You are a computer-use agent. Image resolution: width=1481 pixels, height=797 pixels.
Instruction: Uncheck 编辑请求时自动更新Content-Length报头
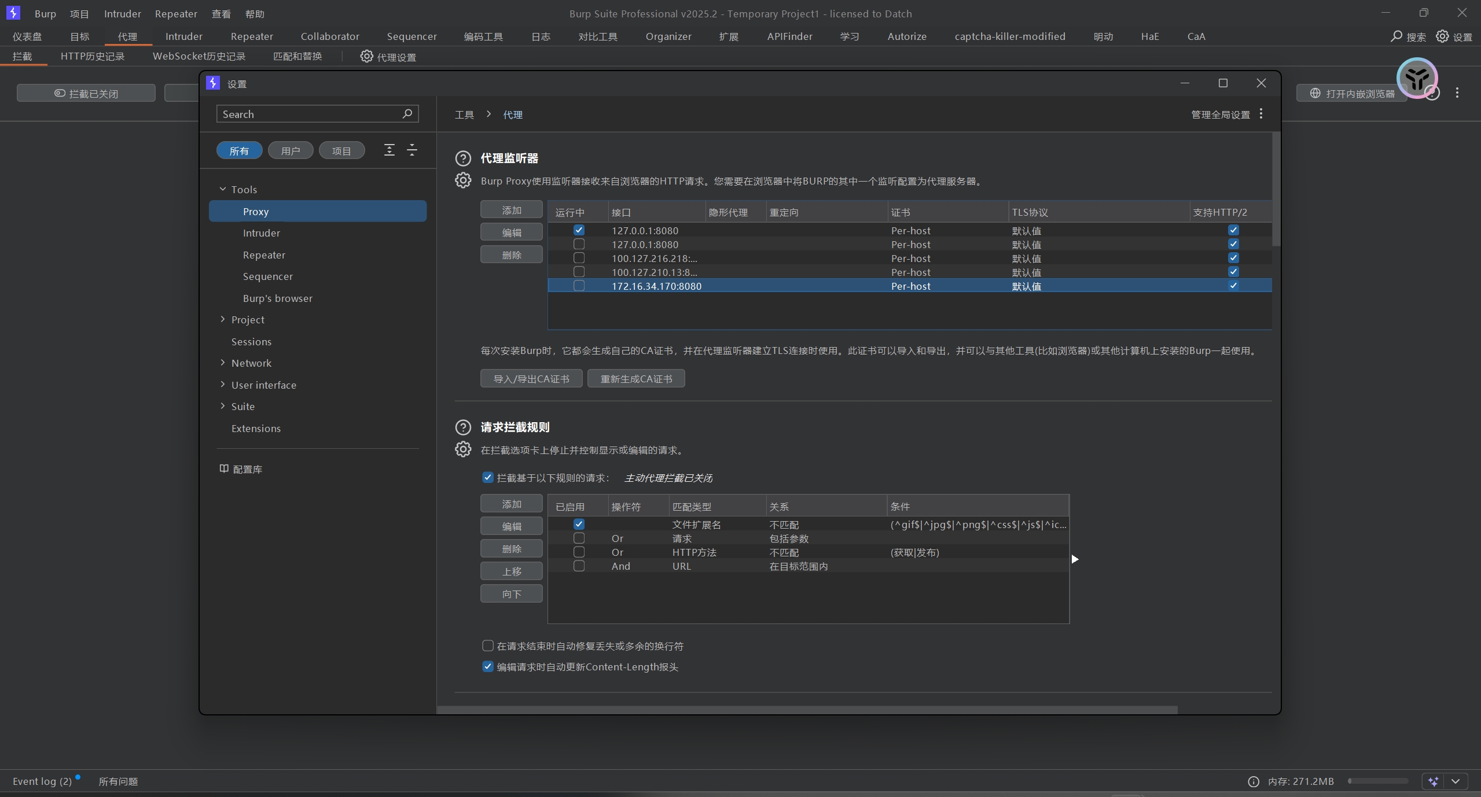point(488,666)
